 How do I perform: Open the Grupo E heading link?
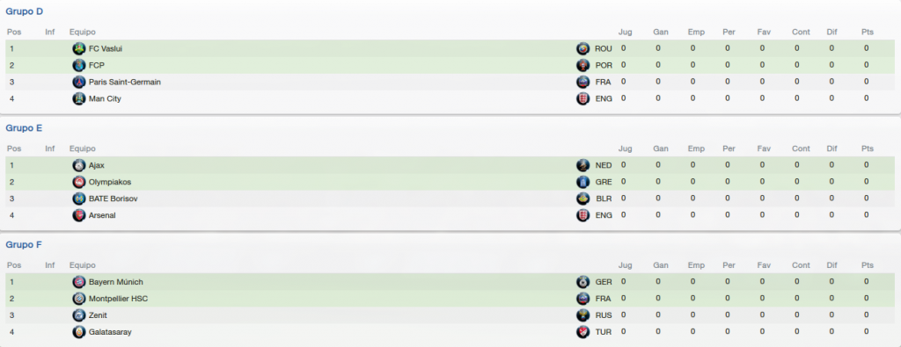(x=24, y=128)
